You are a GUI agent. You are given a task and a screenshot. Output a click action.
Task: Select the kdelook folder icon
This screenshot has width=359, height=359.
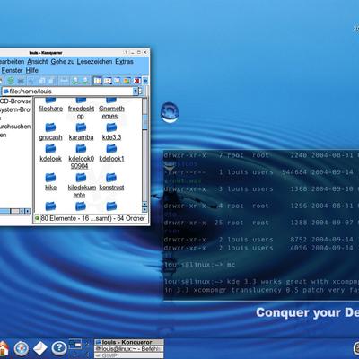[x=50, y=149]
